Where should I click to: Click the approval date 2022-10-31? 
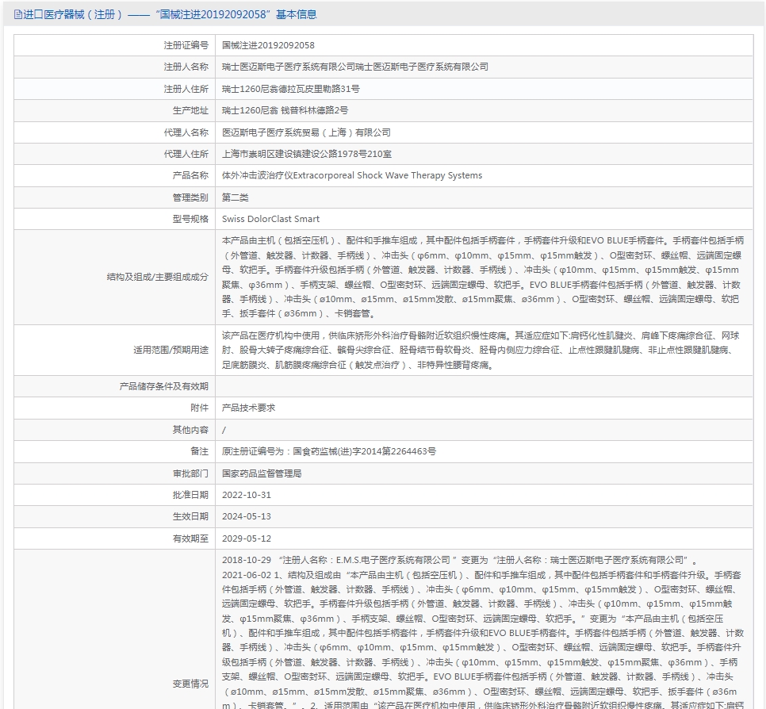tap(246, 494)
